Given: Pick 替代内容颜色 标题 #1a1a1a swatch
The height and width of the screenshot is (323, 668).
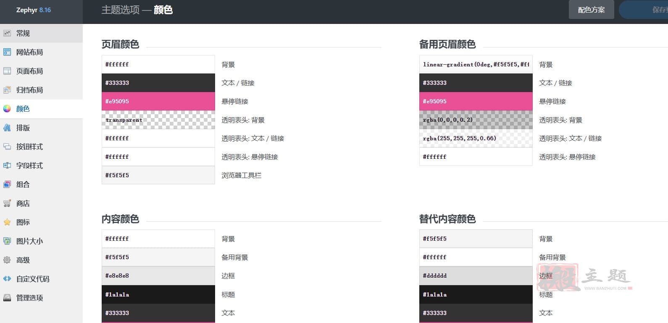Looking at the screenshot, I should tap(476, 294).
